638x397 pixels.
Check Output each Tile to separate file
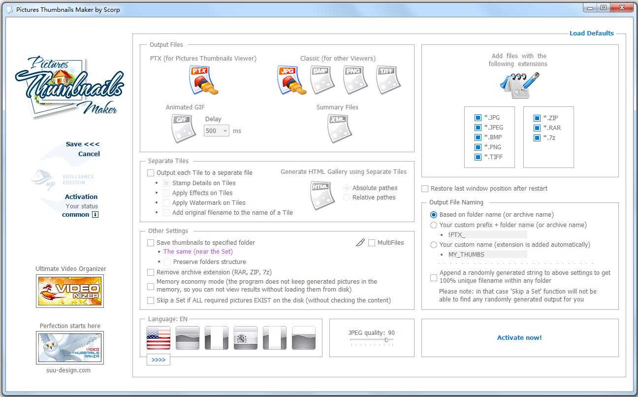[x=151, y=173]
